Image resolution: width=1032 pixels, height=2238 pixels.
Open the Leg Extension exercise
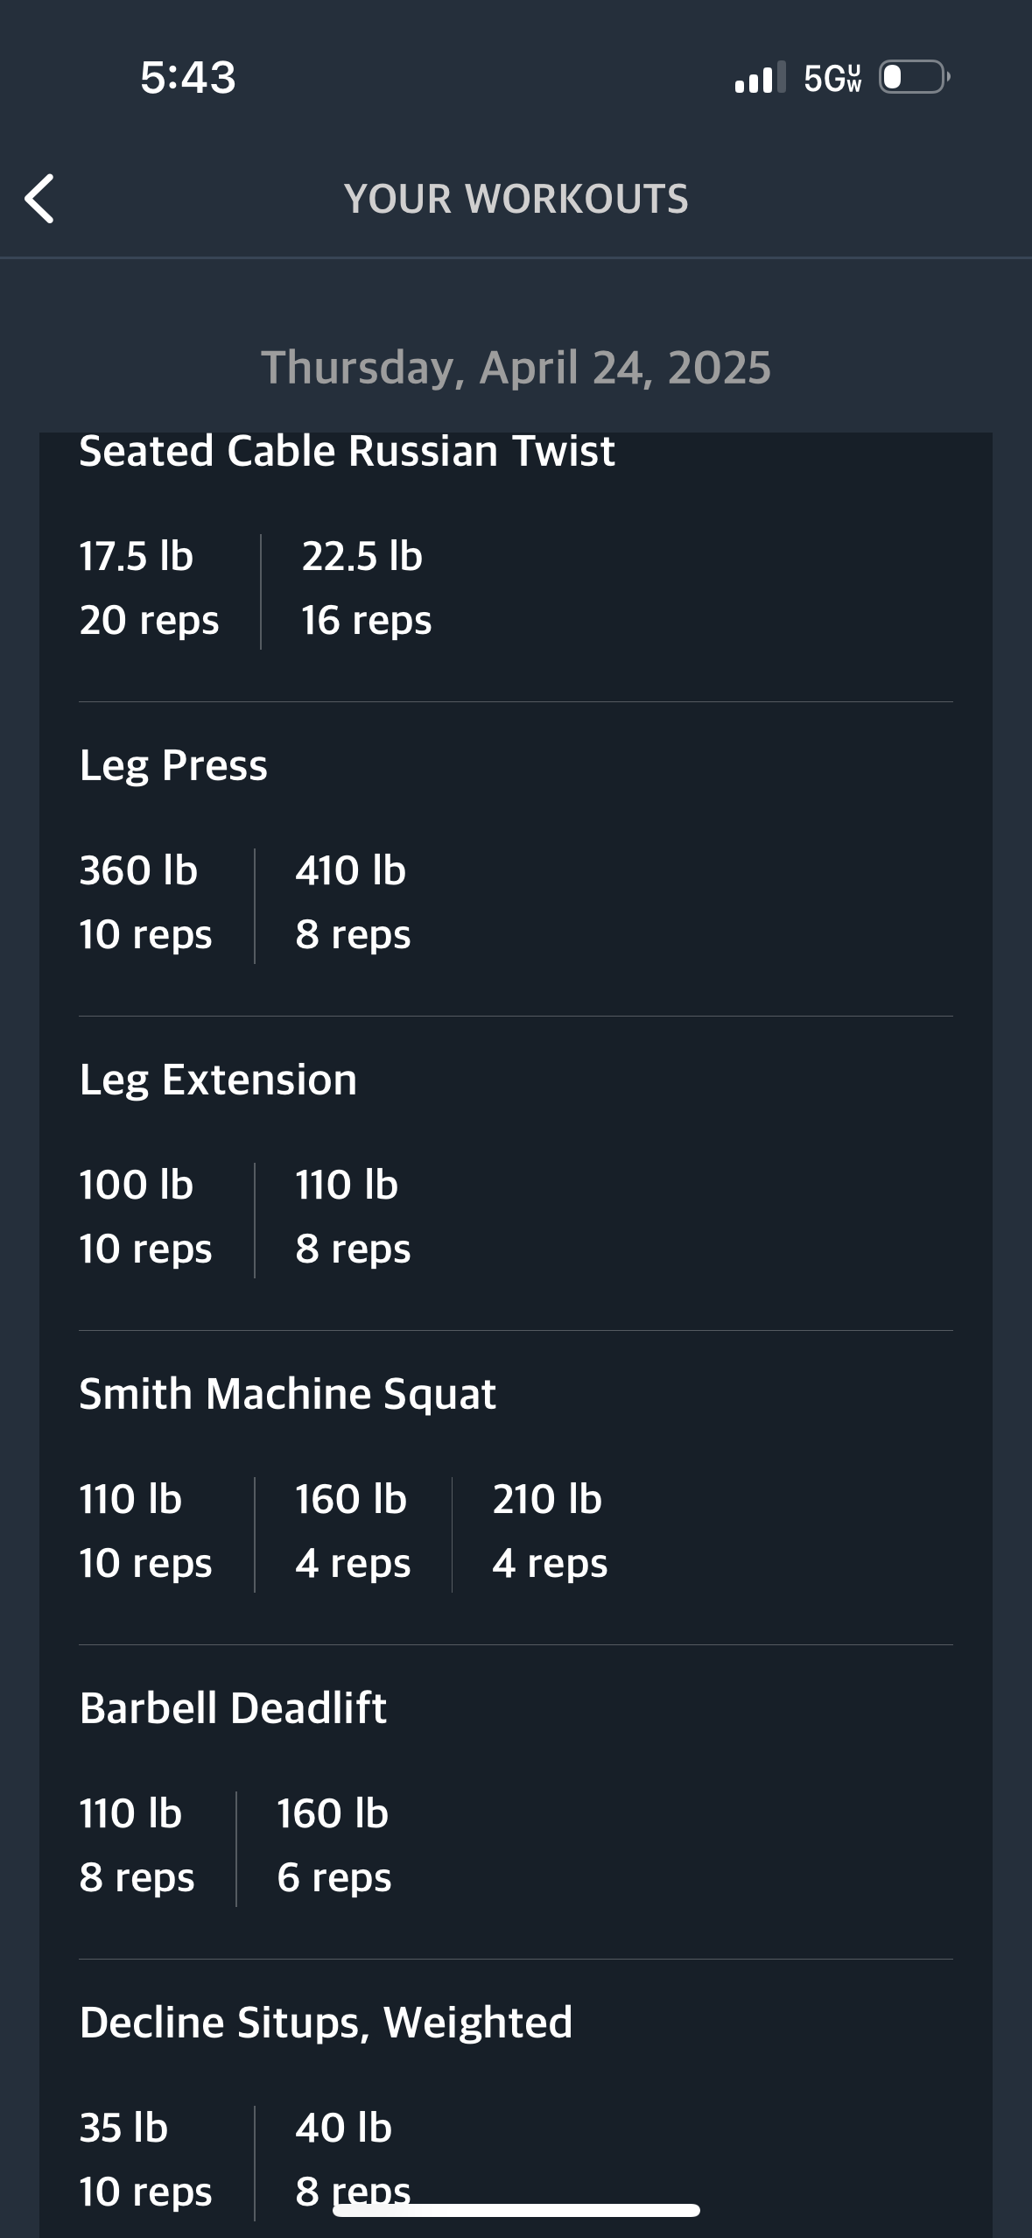click(218, 1080)
